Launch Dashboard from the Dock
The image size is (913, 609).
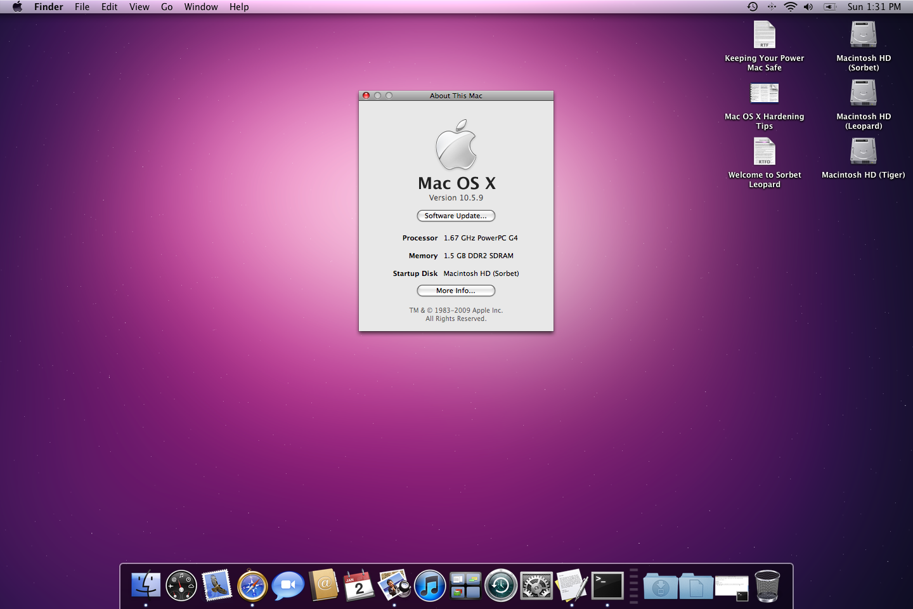pos(181,585)
